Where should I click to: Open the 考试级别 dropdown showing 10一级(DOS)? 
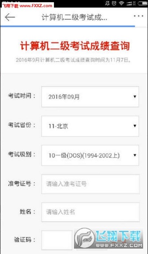tap(90, 155)
